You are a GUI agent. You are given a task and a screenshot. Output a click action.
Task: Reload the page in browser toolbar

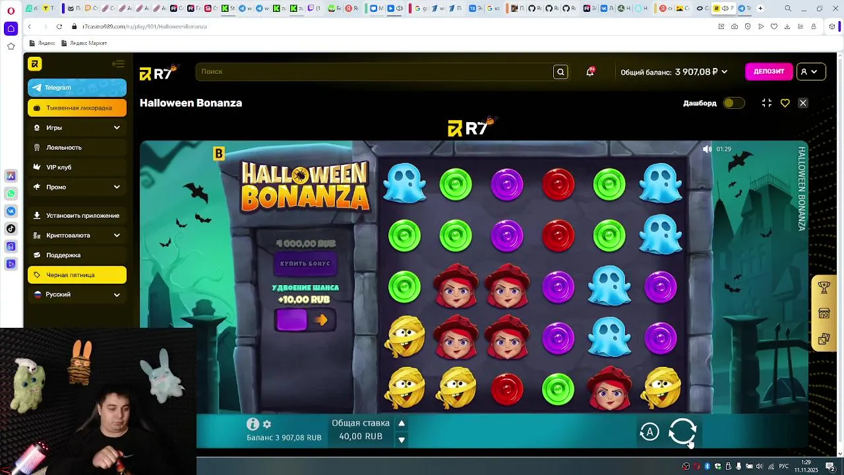click(x=59, y=26)
